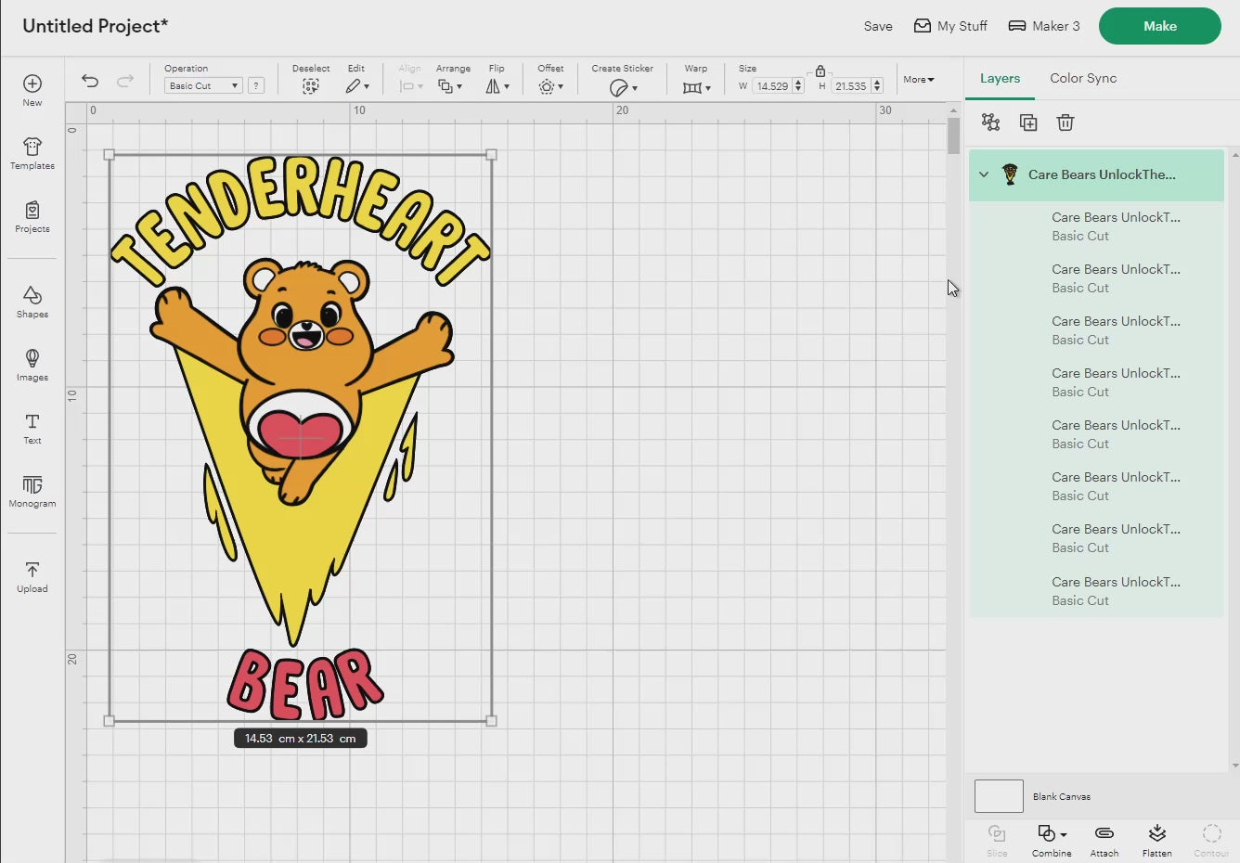Screen dimensions: 1240x863
Task: Switch to the Layers tab
Action: 1000,79
